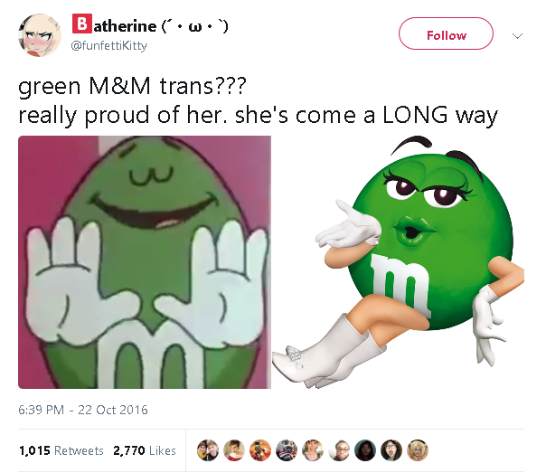Open the eighth liker avatar with open mouth
546x473 pixels.
point(391,450)
